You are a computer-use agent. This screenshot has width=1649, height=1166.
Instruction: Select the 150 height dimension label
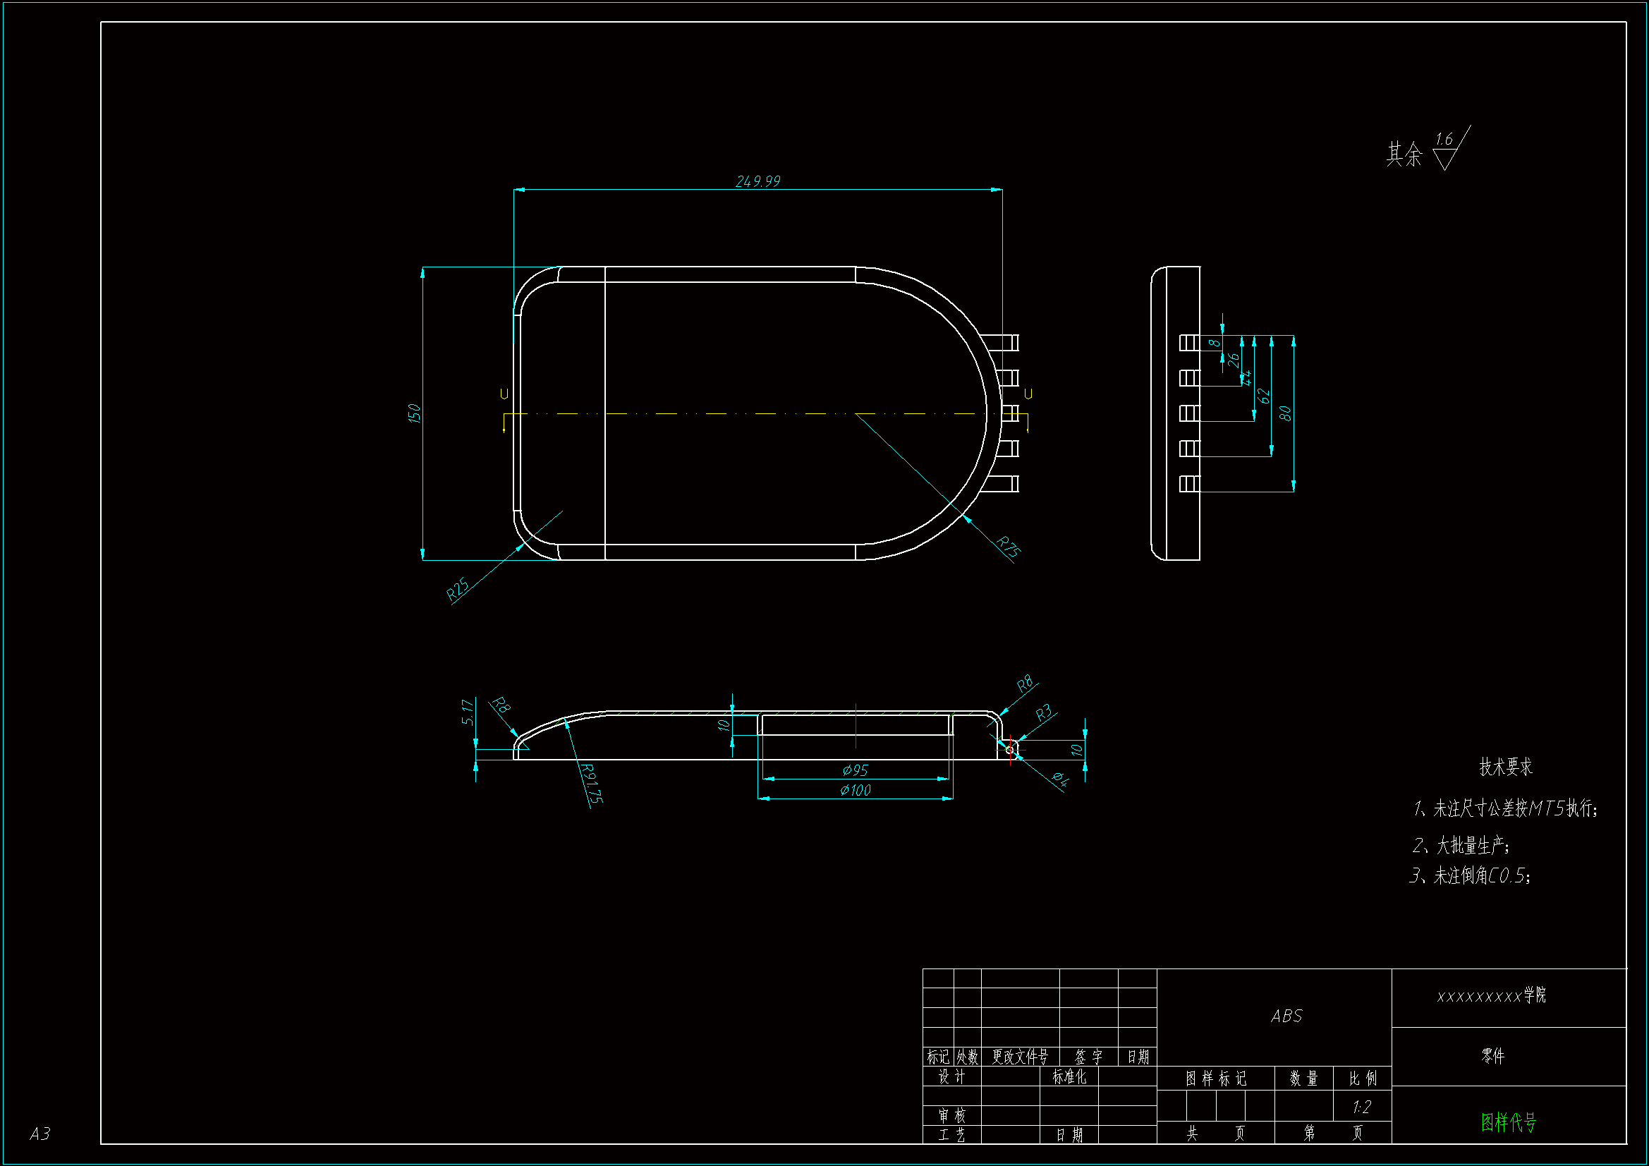(x=414, y=413)
